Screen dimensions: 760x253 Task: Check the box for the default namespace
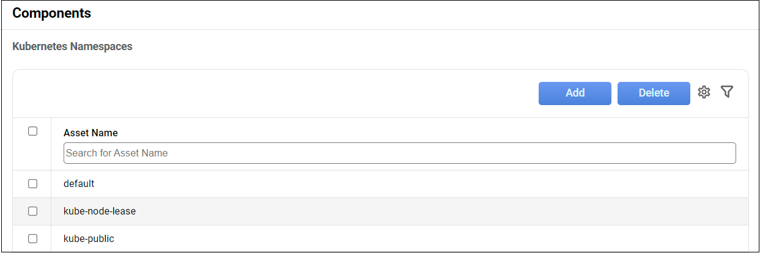(33, 183)
